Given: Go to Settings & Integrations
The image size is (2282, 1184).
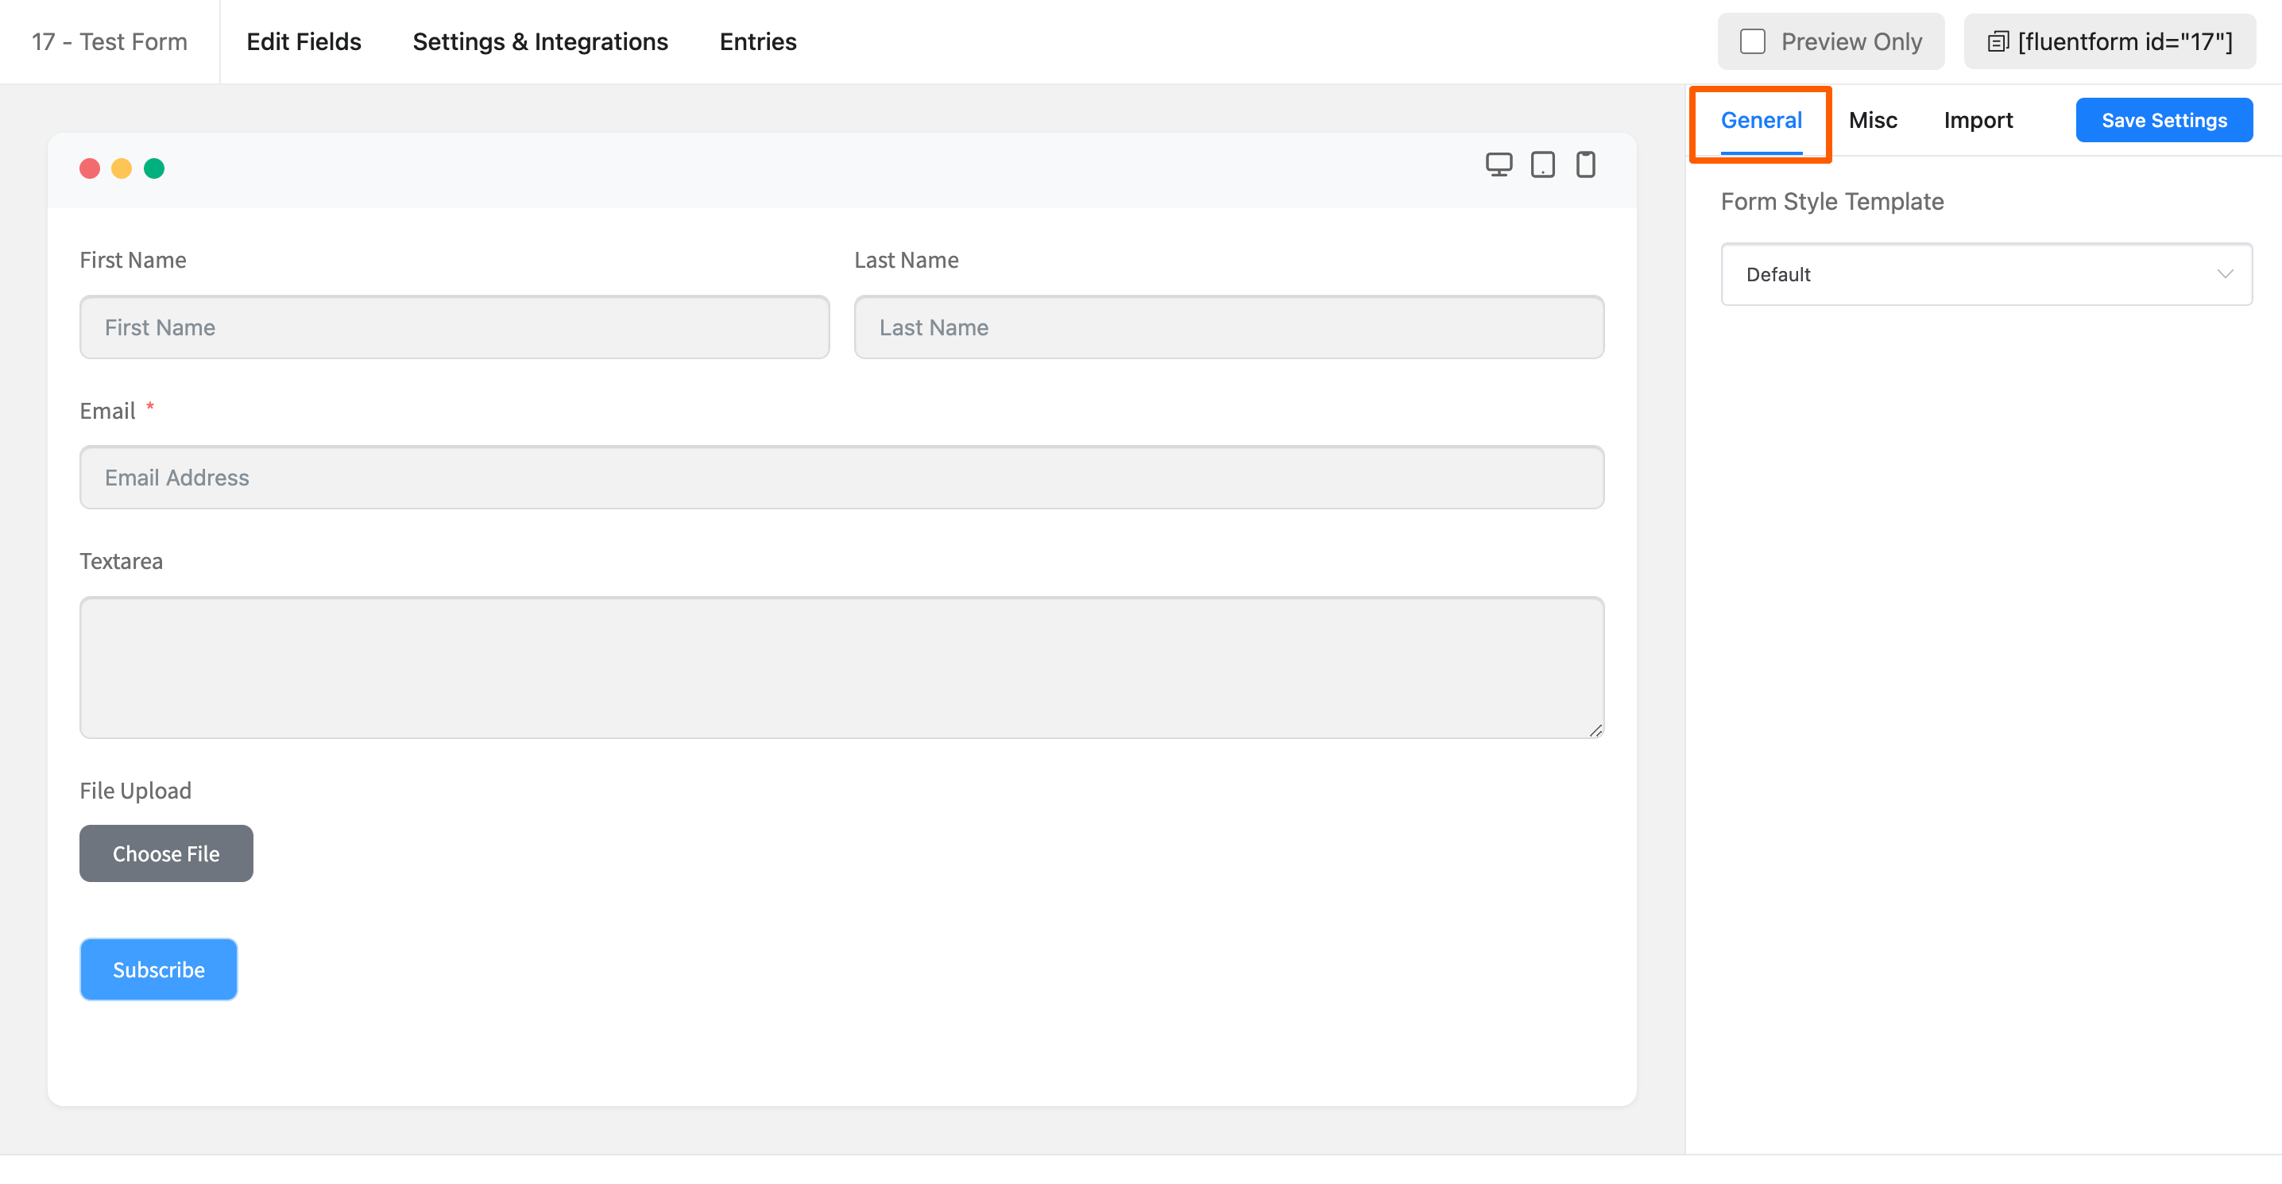Looking at the screenshot, I should coord(540,41).
